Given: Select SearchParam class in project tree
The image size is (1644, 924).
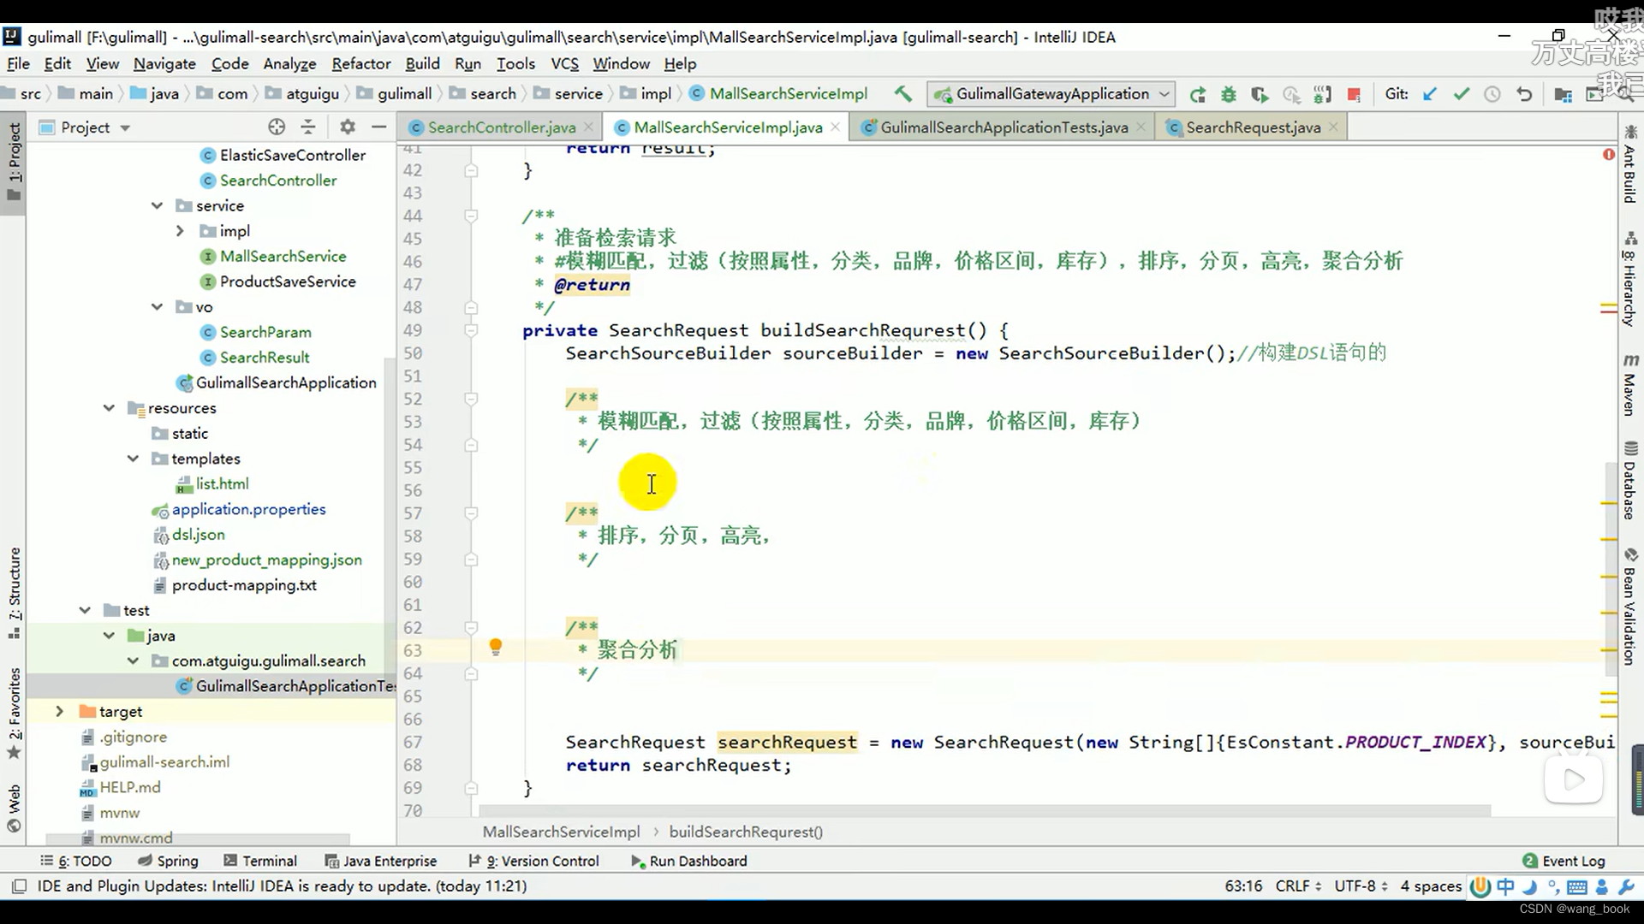Looking at the screenshot, I should [x=265, y=332].
